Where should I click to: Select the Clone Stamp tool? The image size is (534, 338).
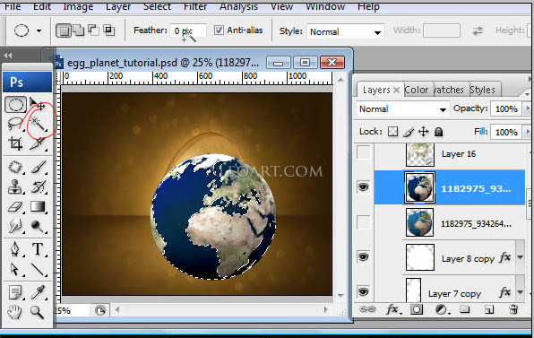15,187
